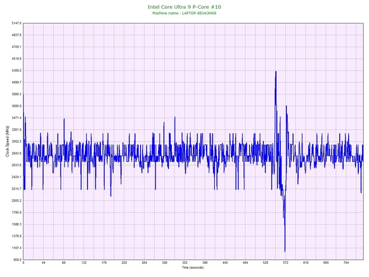Click the 958.0 y-axis value
The width and height of the screenshot is (369, 277).
tap(17, 260)
